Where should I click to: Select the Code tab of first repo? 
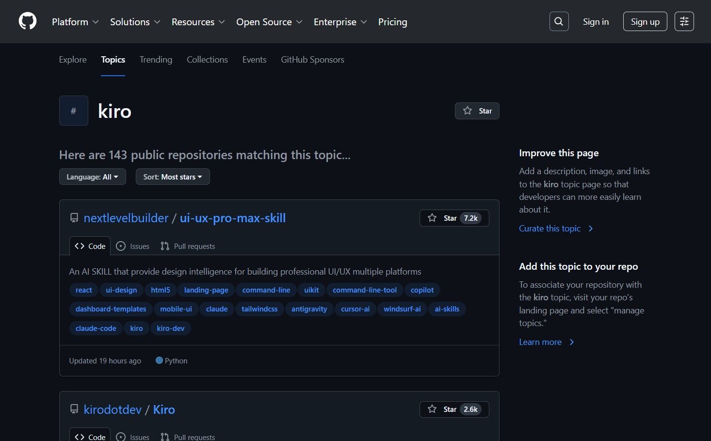click(x=90, y=246)
